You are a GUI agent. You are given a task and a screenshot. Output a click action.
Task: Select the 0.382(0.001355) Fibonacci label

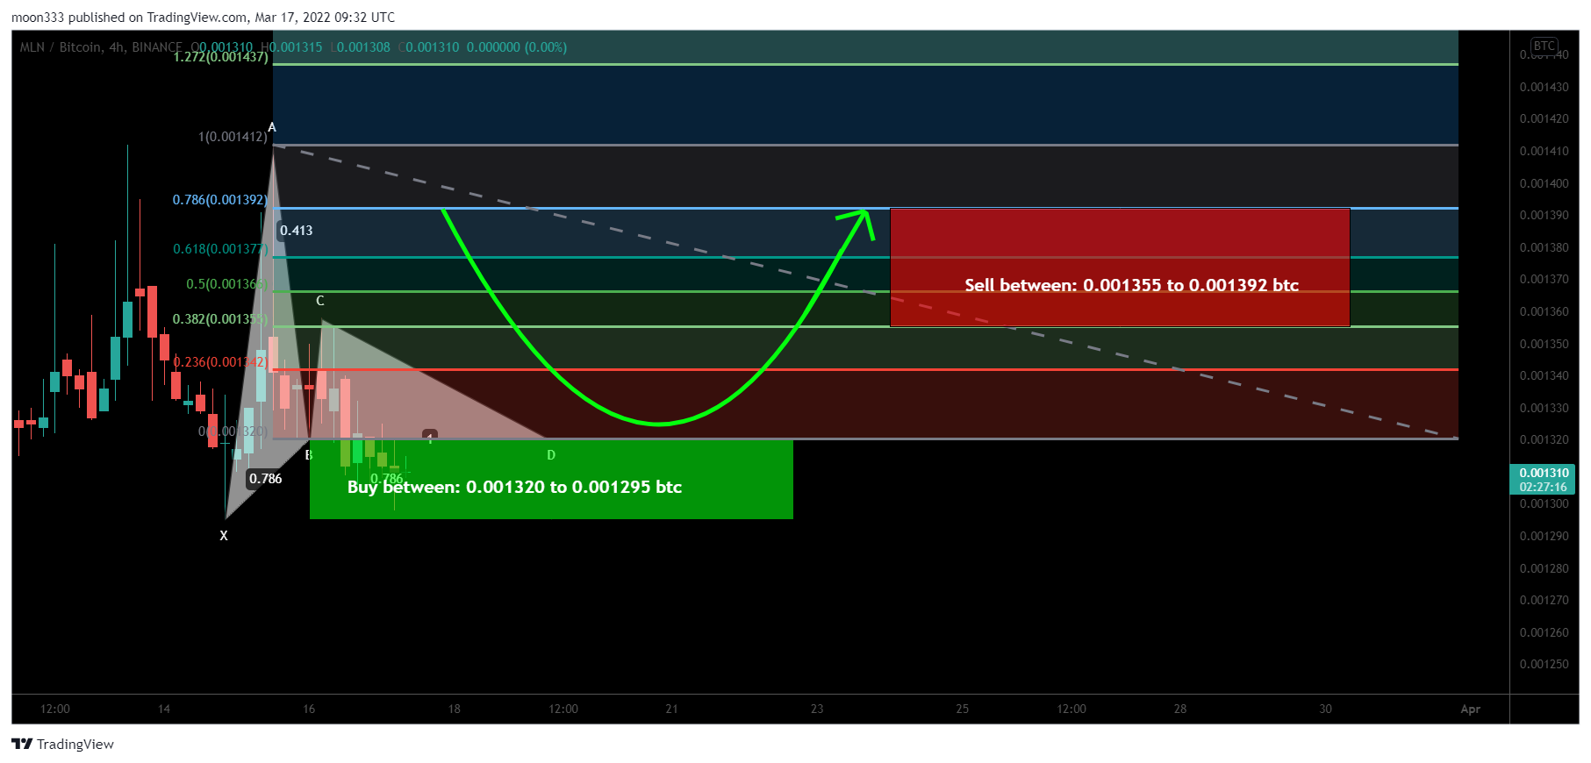coord(220,319)
